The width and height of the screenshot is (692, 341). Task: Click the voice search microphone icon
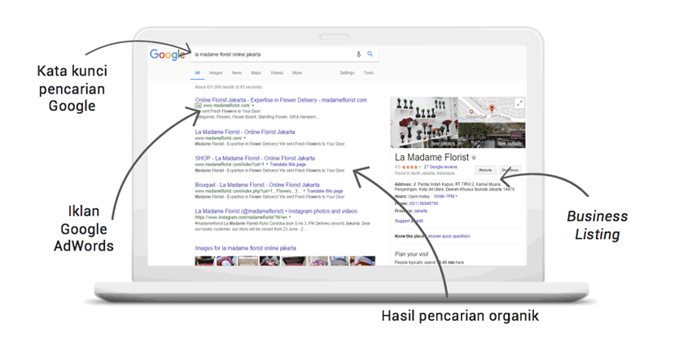358,55
